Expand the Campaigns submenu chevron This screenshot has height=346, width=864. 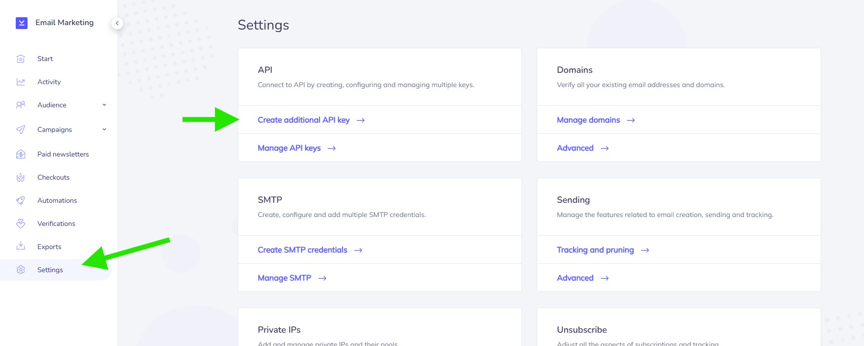pos(104,129)
